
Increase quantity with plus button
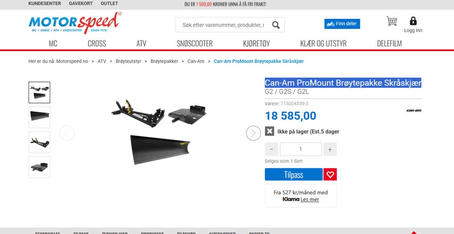click(x=330, y=149)
